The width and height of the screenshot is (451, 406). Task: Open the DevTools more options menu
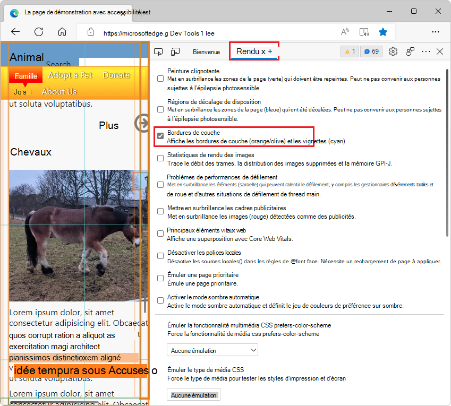pos(426,51)
